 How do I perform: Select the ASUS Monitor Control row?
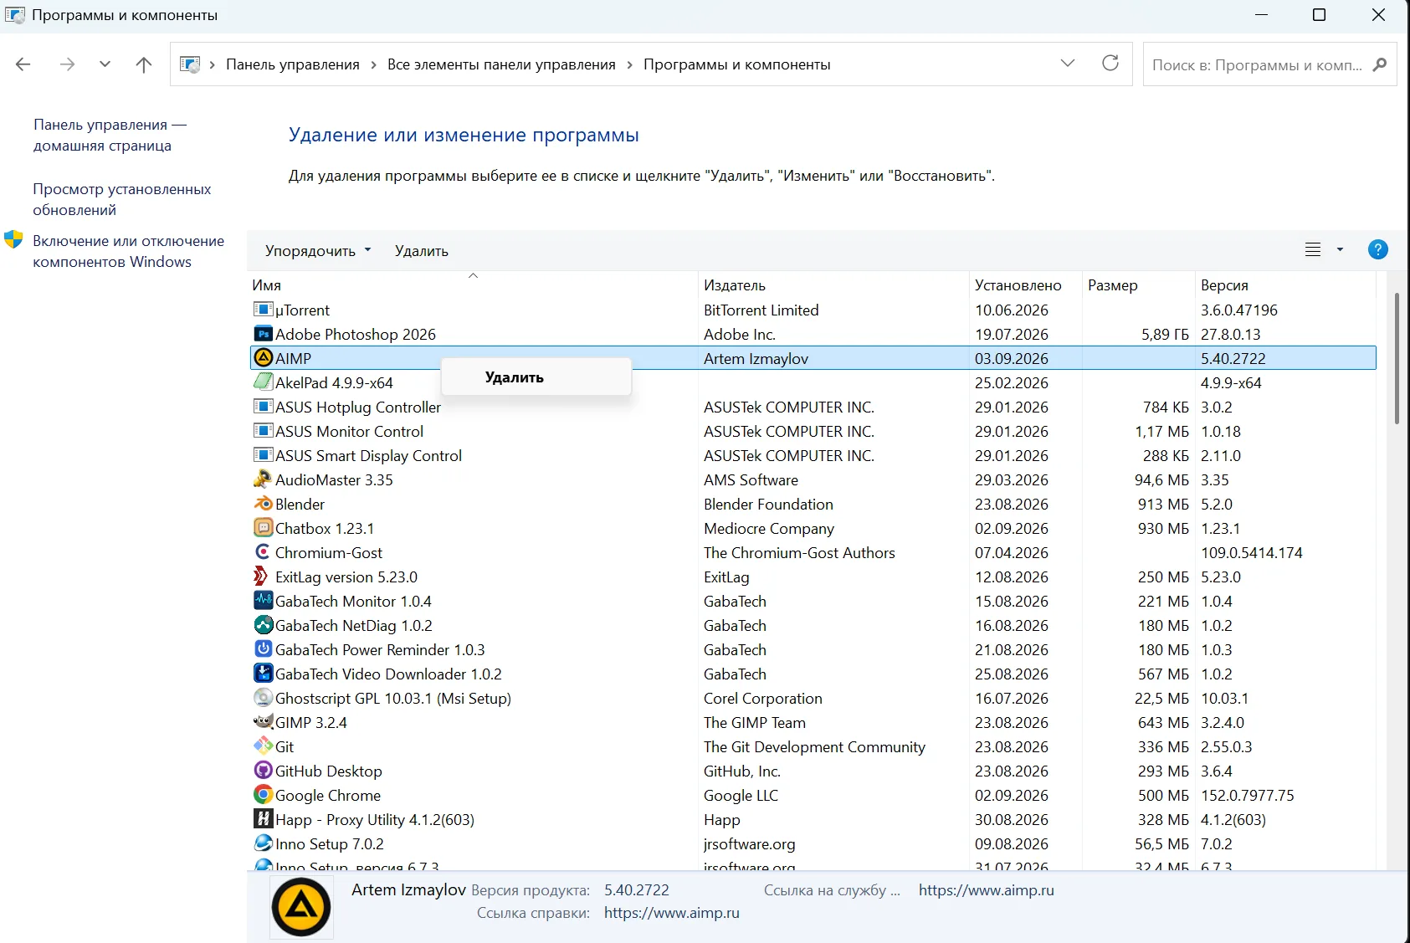click(x=813, y=431)
